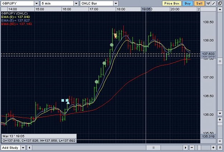Click the horizontal scrollbar thumb
224x152 pixels.
point(153,148)
